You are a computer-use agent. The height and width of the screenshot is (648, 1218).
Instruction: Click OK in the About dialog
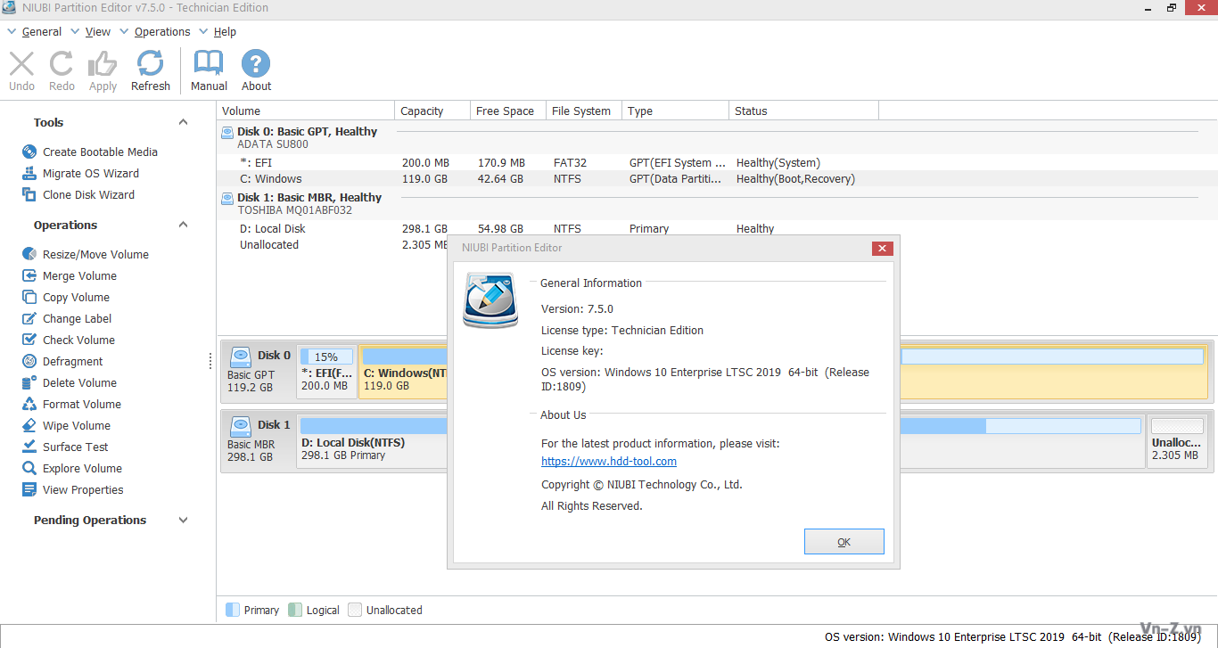tap(844, 542)
